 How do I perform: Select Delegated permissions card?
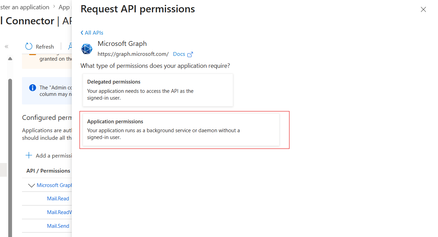(158, 90)
